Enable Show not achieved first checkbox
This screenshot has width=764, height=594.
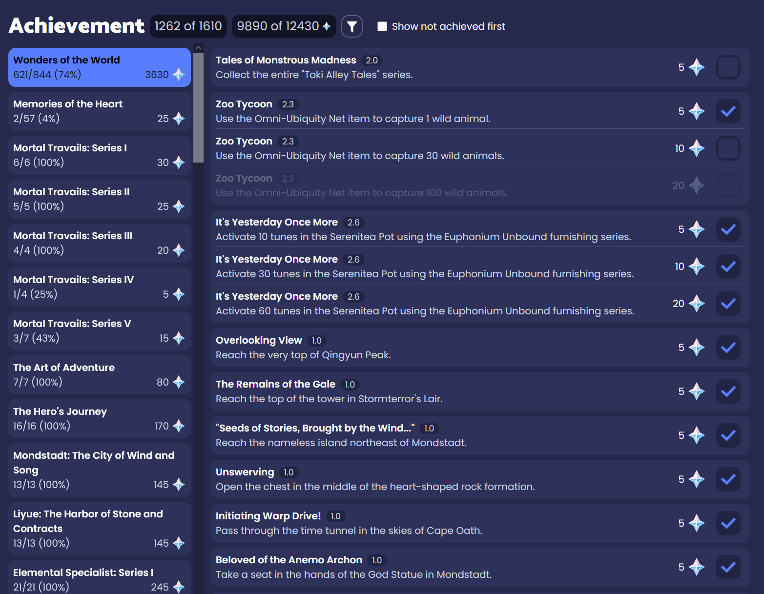pyautogui.click(x=382, y=26)
